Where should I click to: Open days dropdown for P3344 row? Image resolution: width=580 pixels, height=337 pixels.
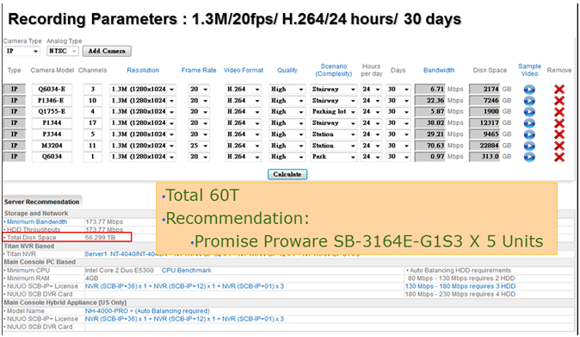click(x=398, y=134)
